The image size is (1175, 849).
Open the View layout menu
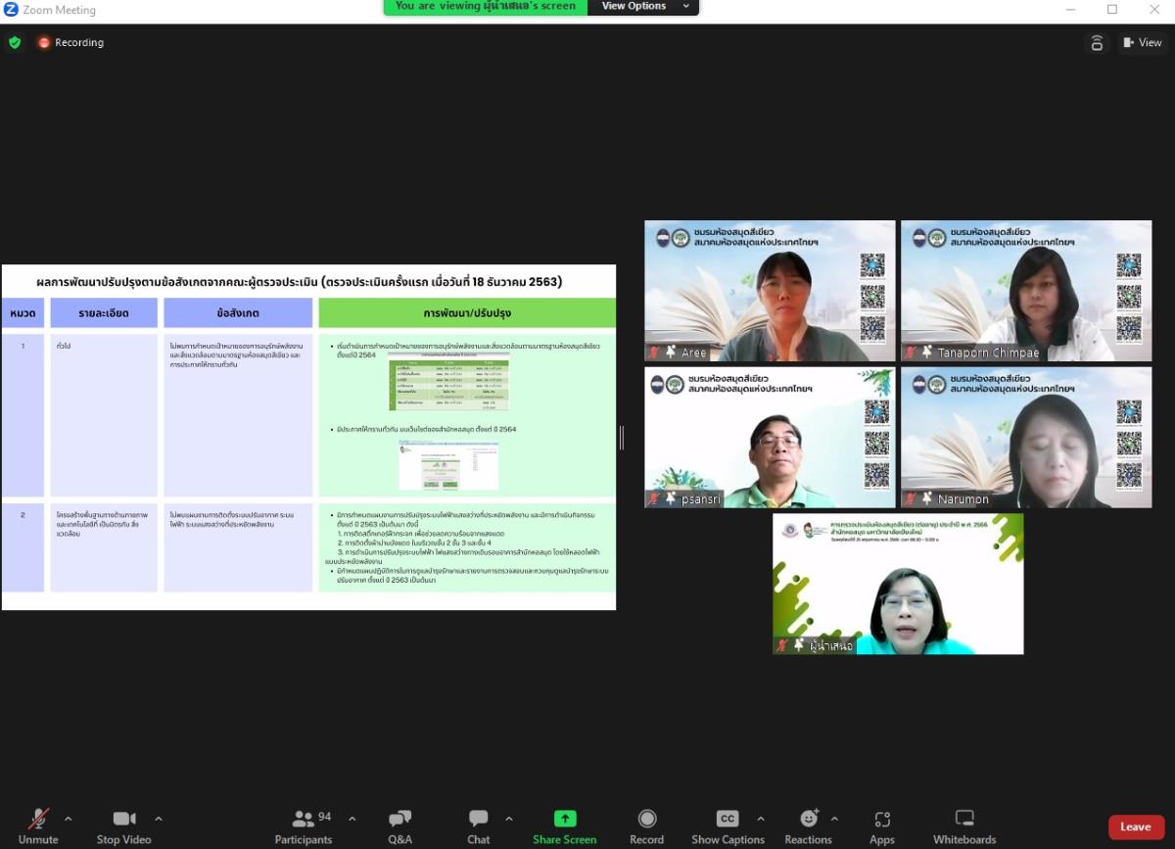pos(1142,42)
